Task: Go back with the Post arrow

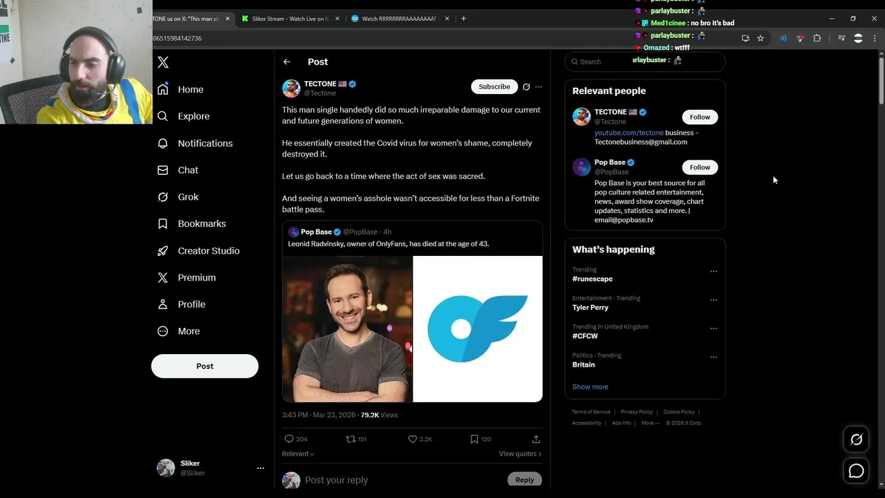Action: 287,62
